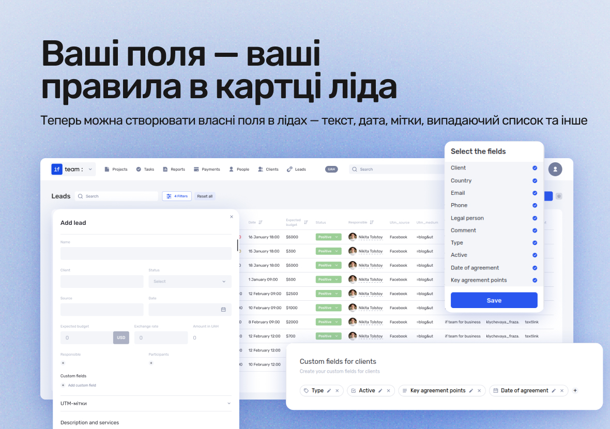Remove Date of agreement custom field
Image resolution: width=610 pixels, height=429 pixels.
562,391
